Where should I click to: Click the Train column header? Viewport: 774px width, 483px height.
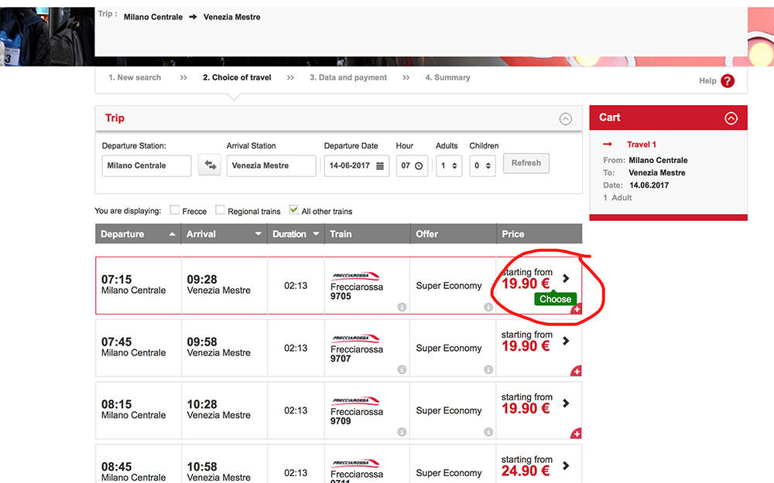[367, 234]
